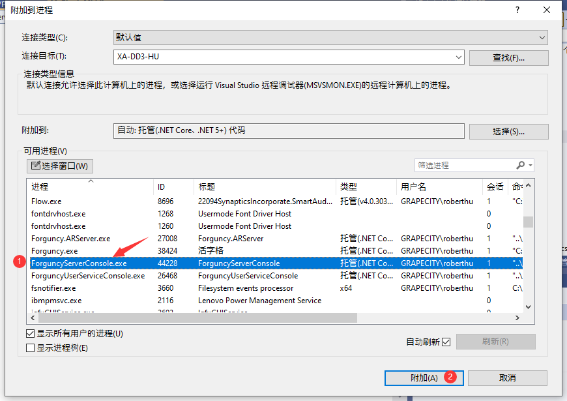The image size is (567, 401).
Task: Click the horizontal scrollbar thumb
Action: coord(198,318)
